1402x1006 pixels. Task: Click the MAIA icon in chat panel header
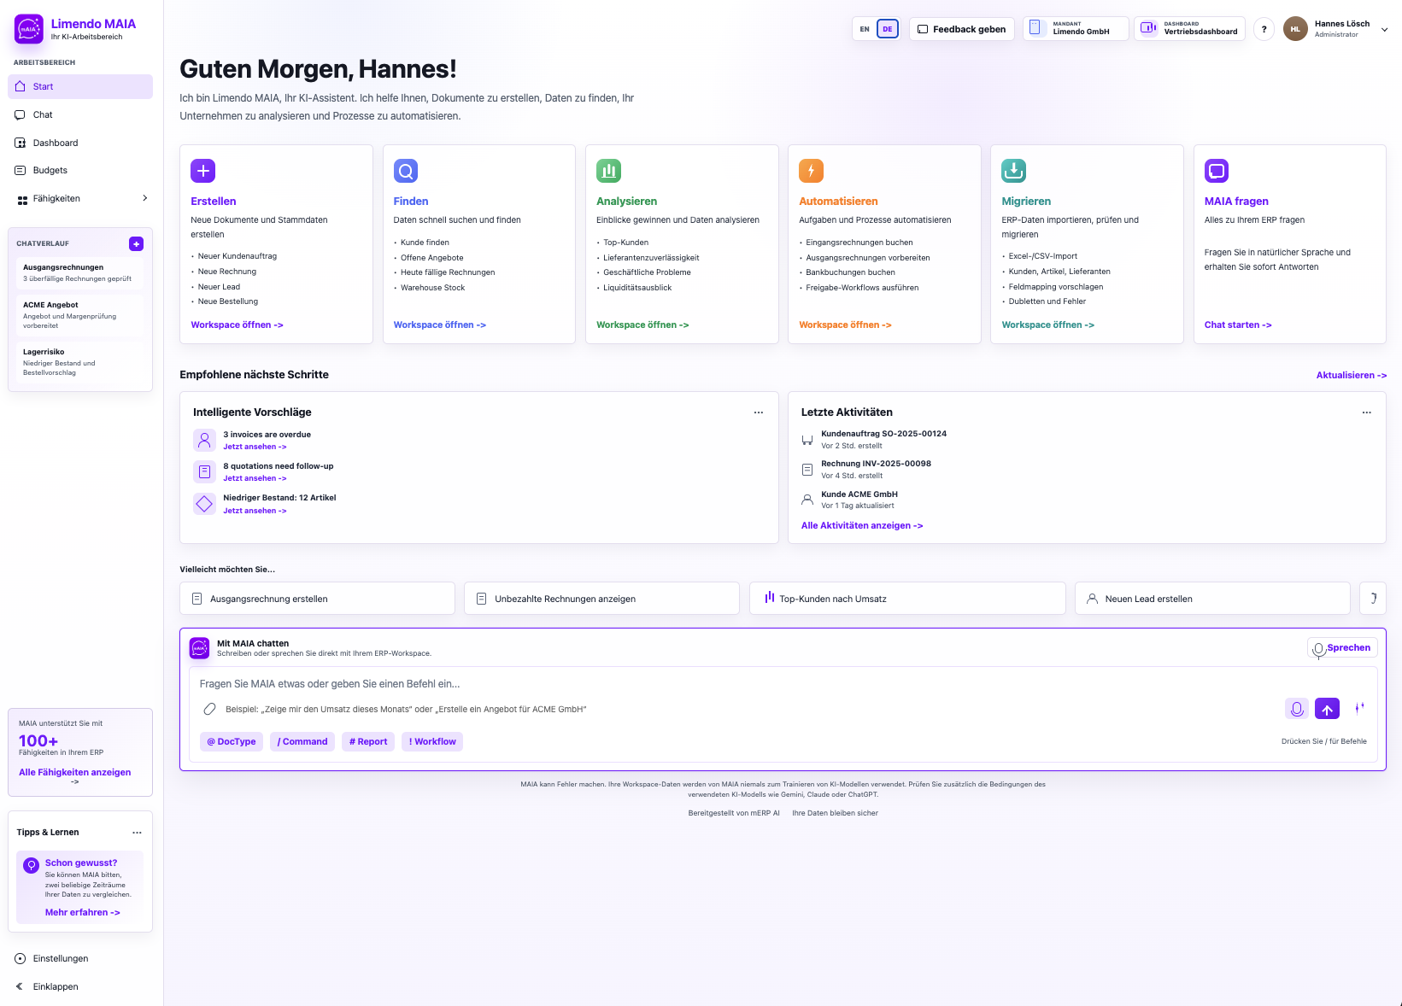199,648
